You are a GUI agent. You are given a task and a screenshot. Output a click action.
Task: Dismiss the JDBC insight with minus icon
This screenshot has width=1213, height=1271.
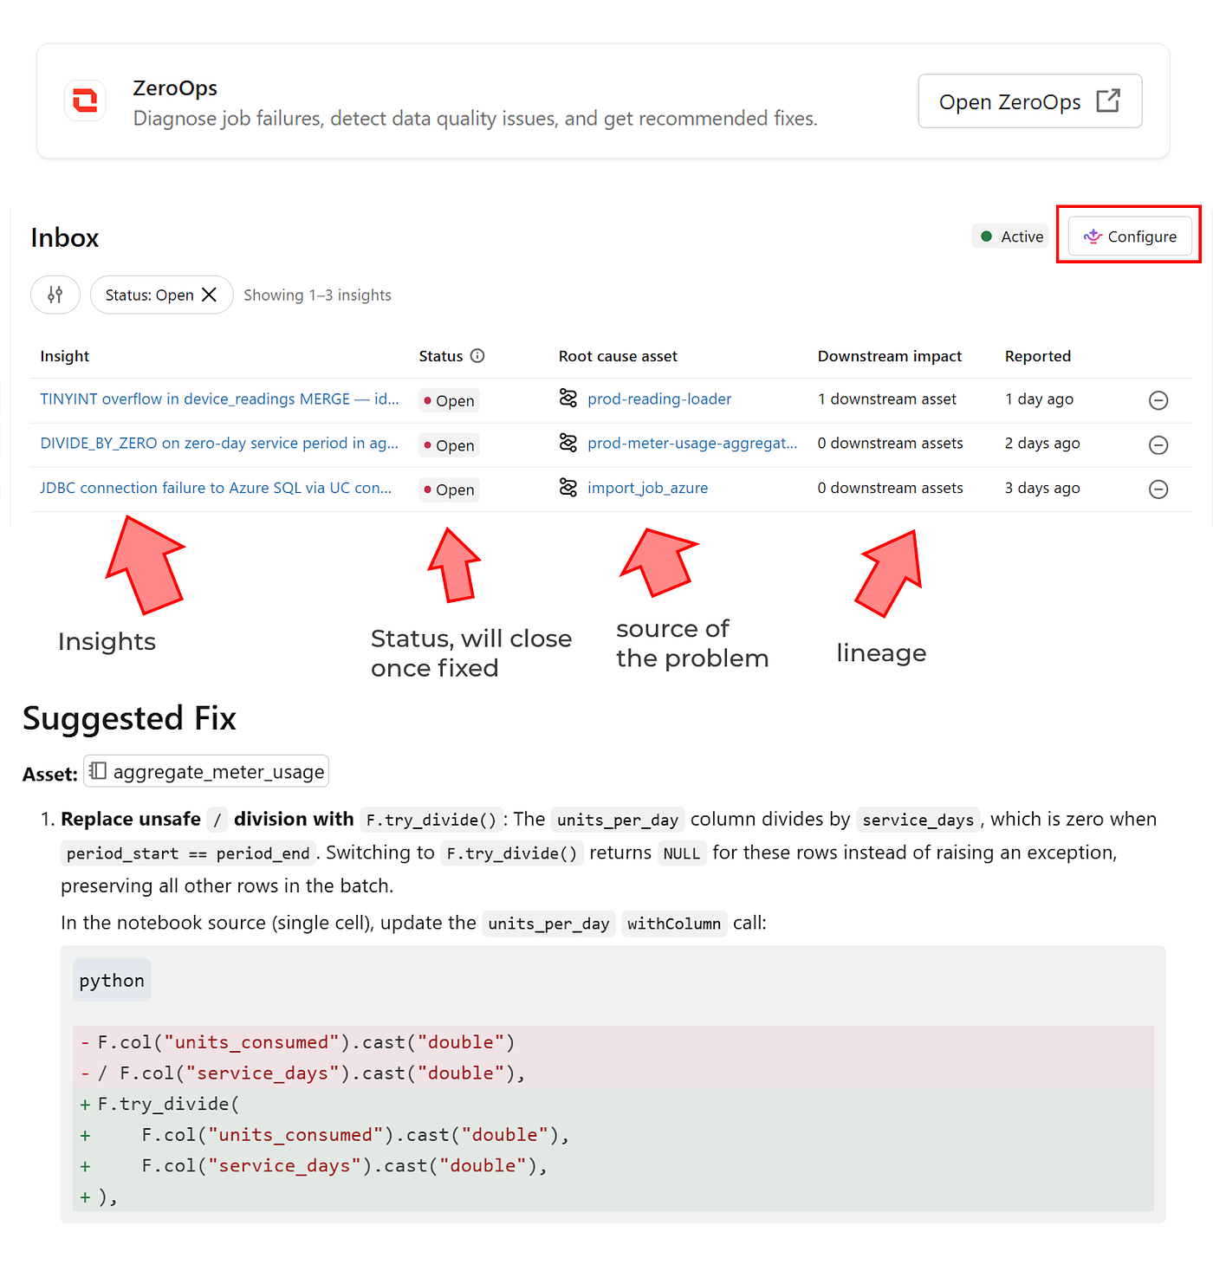pyautogui.click(x=1158, y=490)
